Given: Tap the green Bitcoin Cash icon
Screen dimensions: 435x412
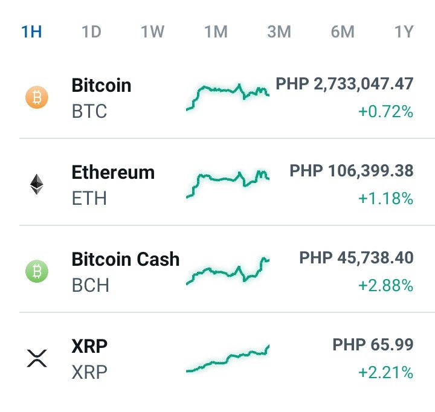Looking at the screenshot, I should click(37, 271).
